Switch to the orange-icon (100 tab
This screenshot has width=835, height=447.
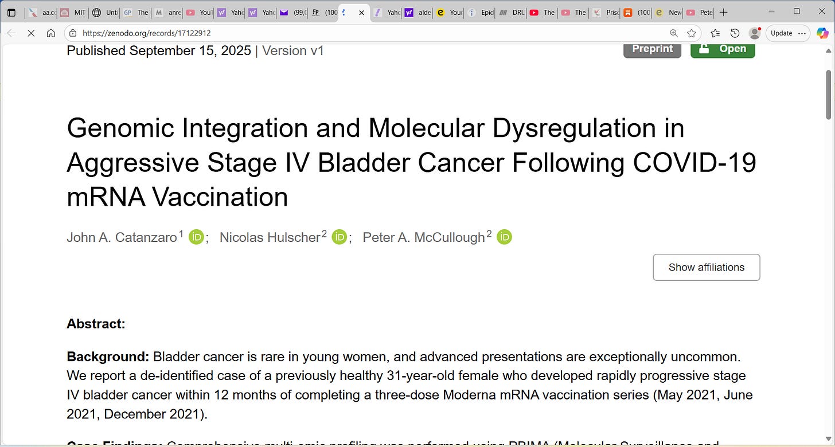click(x=636, y=12)
